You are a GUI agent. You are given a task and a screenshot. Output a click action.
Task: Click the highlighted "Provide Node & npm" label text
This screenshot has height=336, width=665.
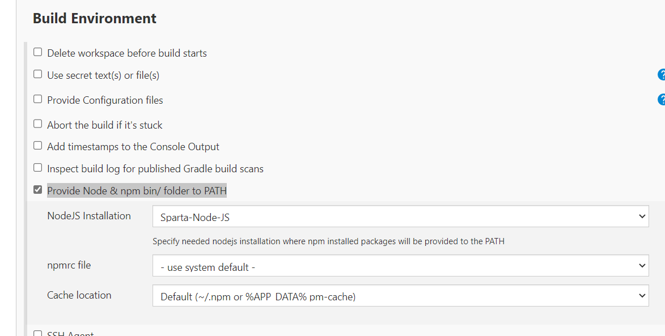[137, 190]
